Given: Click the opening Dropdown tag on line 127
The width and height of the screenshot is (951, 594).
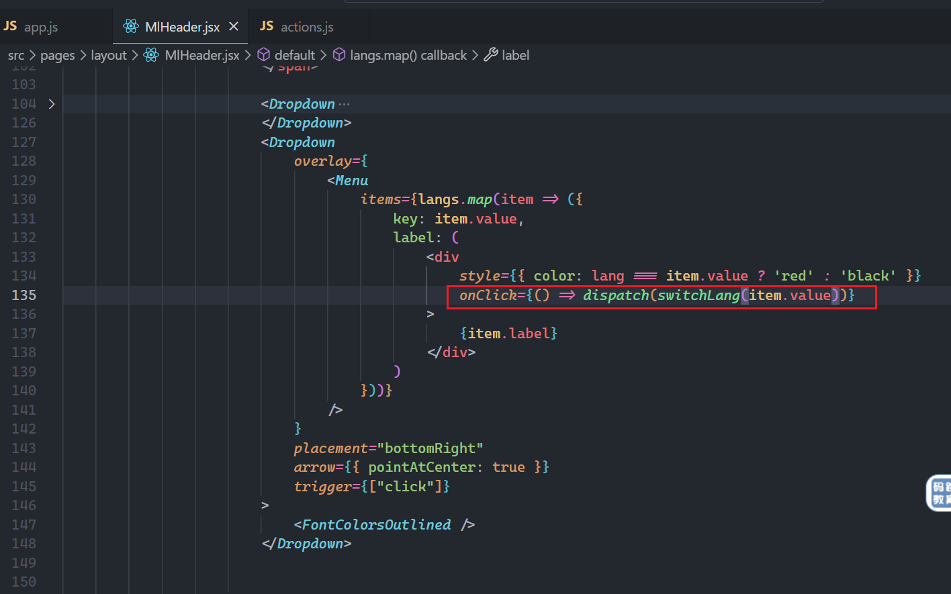Looking at the screenshot, I should coord(298,142).
